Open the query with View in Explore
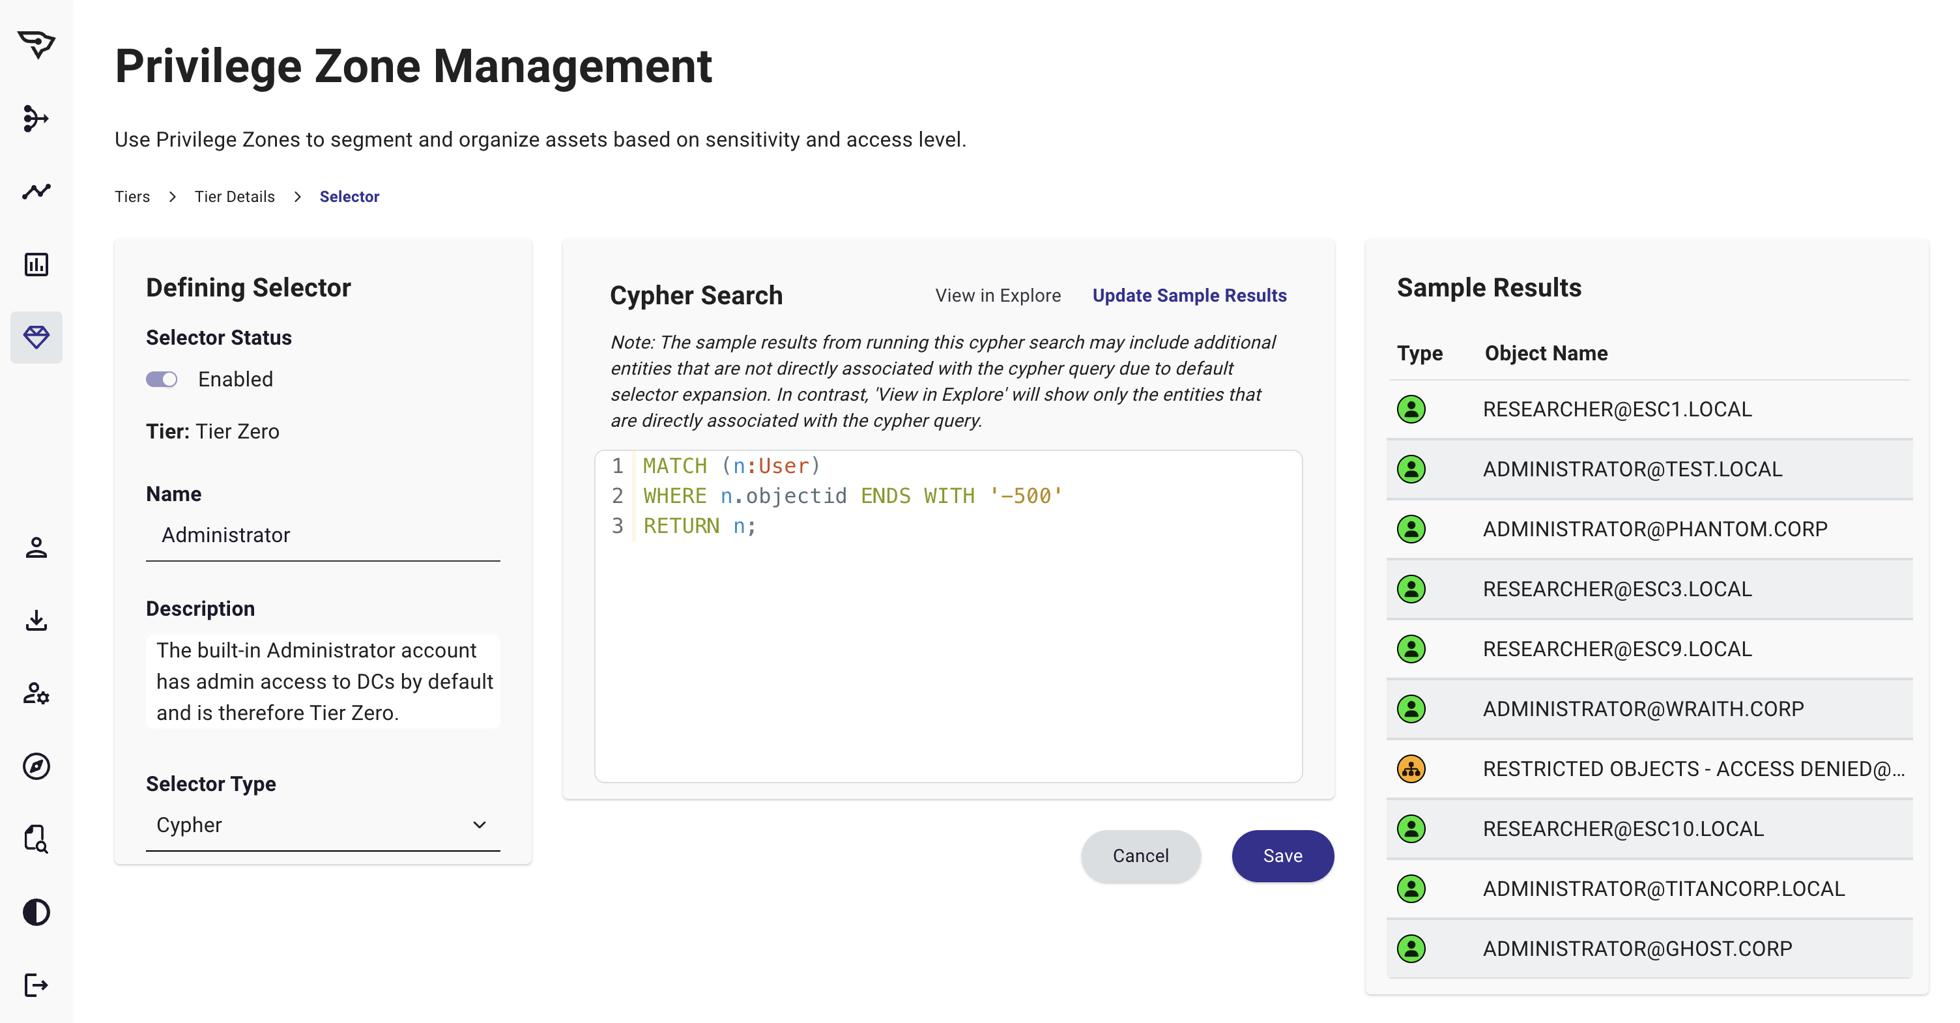Image resolution: width=1960 pixels, height=1023 pixels. [x=998, y=295]
